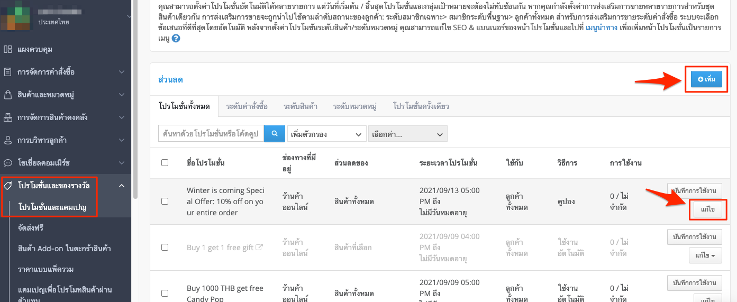737x302 pixels.
Task: Click the blue help question mark icon
Action: pos(176,39)
